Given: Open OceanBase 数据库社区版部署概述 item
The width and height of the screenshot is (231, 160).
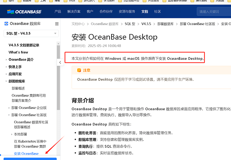Looking at the screenshot, I should pos(31,125).
